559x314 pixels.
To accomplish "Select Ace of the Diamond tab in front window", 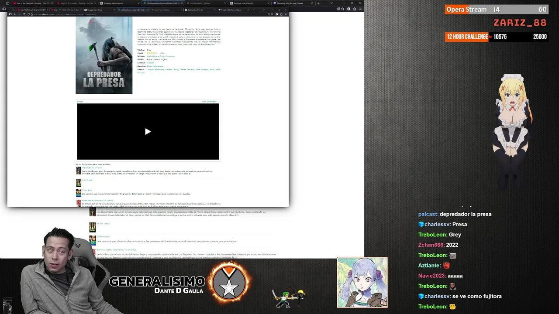I will [33, 10].
